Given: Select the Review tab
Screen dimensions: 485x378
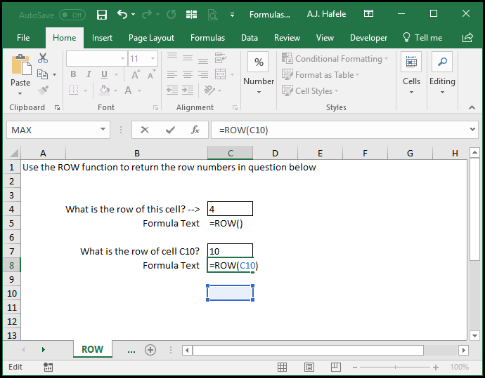Looking at the screenshot, I should pos(287,38).
